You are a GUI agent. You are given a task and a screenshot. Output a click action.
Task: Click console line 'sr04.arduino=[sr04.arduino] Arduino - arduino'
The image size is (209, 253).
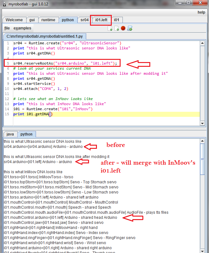(43, 147)
